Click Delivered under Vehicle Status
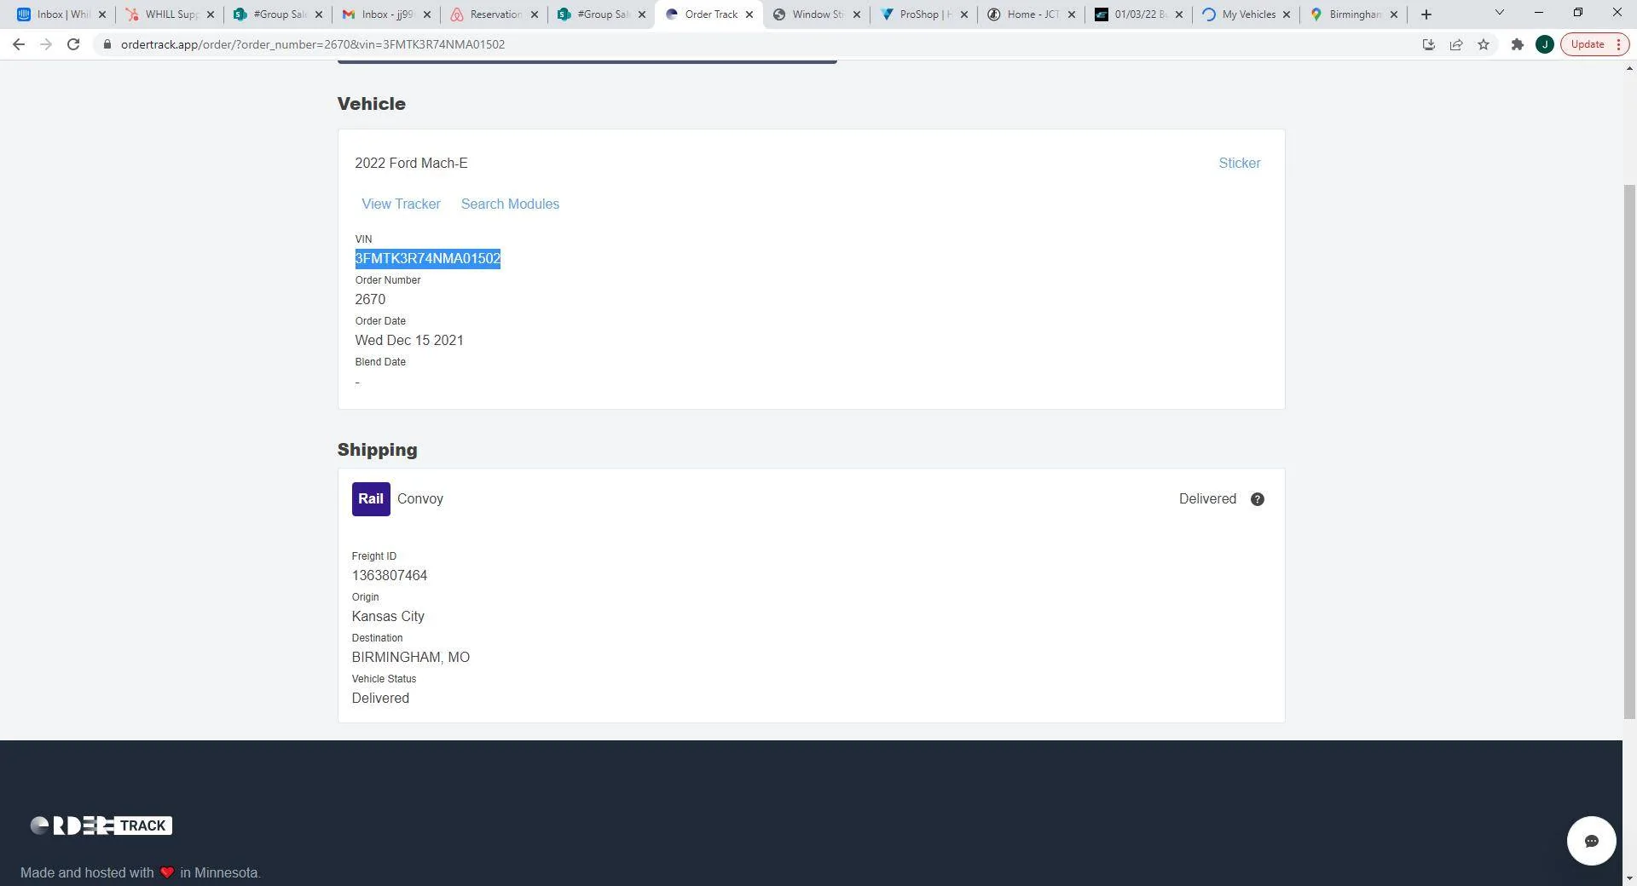The width and height of the screenshot is (1637, 886). (380, 699)
